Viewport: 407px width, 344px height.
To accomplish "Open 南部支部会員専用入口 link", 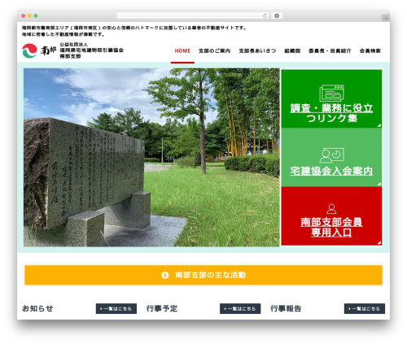I will [331, 227].
